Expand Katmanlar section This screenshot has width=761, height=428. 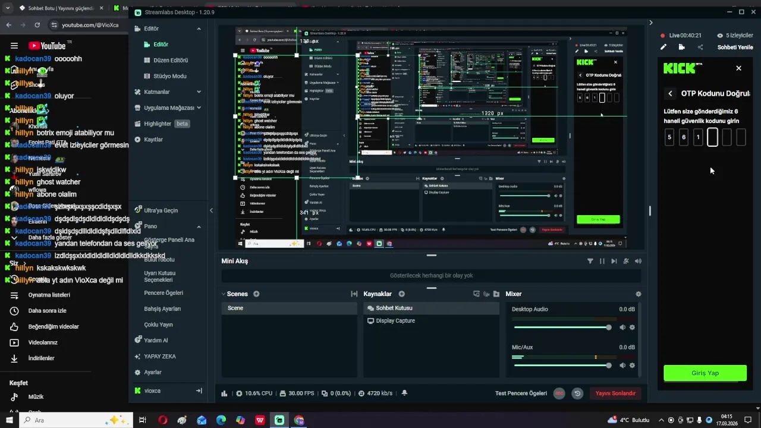click(x=199, y=92)
